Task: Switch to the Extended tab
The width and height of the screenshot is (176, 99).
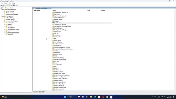Action: click(x=36, y=92)
